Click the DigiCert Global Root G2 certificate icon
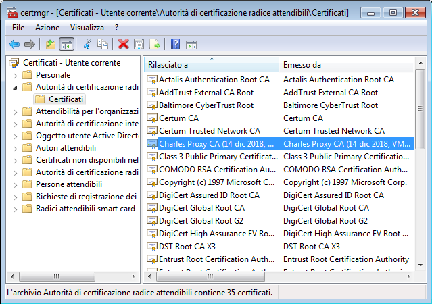 point(152,221)
